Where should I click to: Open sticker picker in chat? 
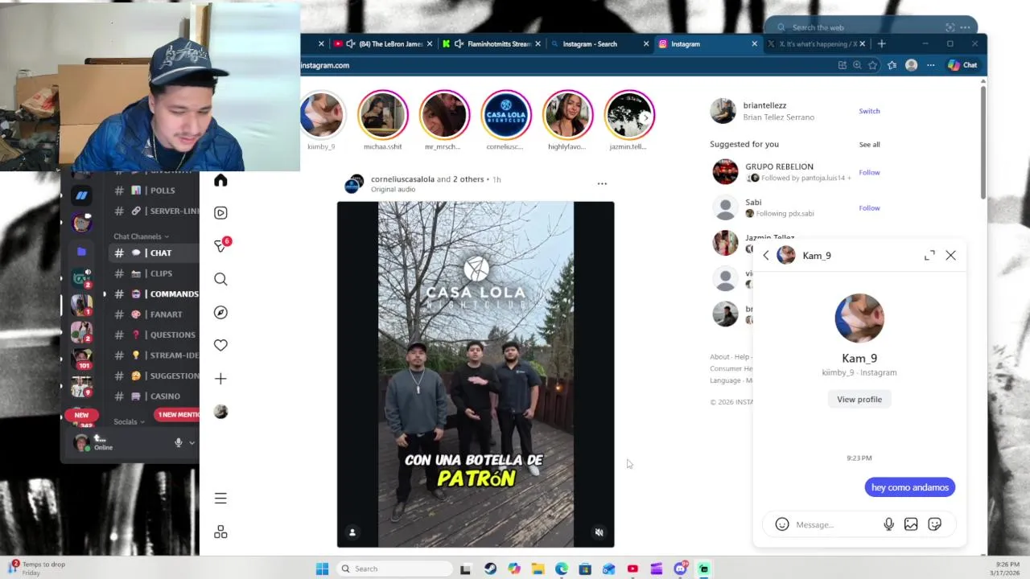(x=934, y=524)
